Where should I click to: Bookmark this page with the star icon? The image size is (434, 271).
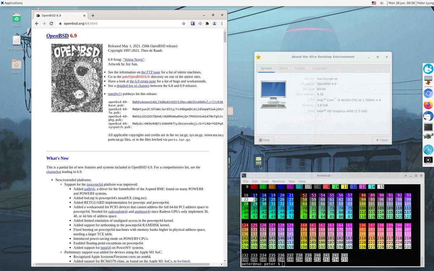[x=184, y=23]
